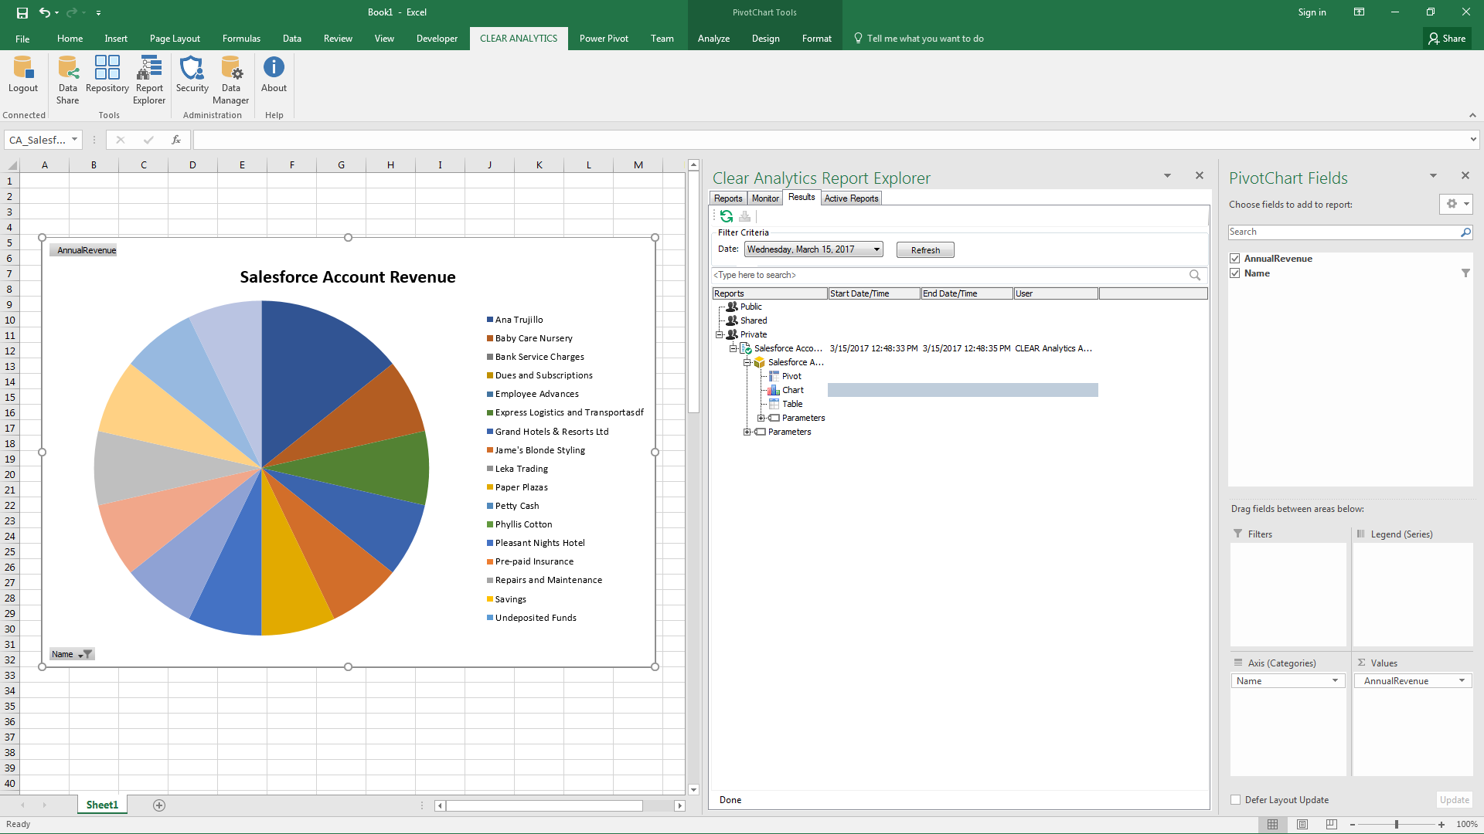The height and width of the screenshot is (834, 1484).
Task: Enable Defer Layout Update checkbox
Action: (x=1236, y=800)
